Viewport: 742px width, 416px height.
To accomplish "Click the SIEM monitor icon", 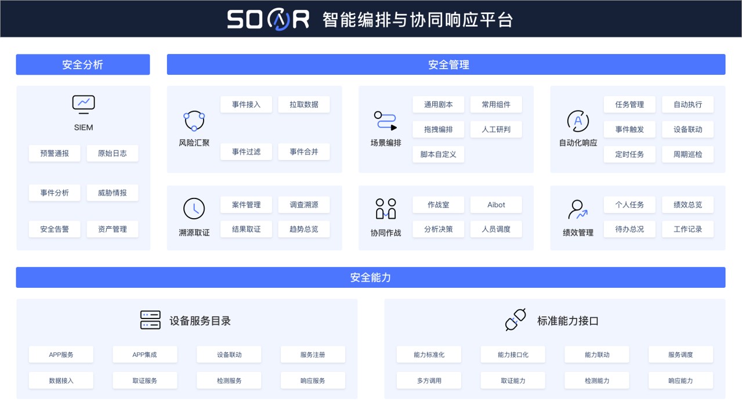I will tap(84, 104).
